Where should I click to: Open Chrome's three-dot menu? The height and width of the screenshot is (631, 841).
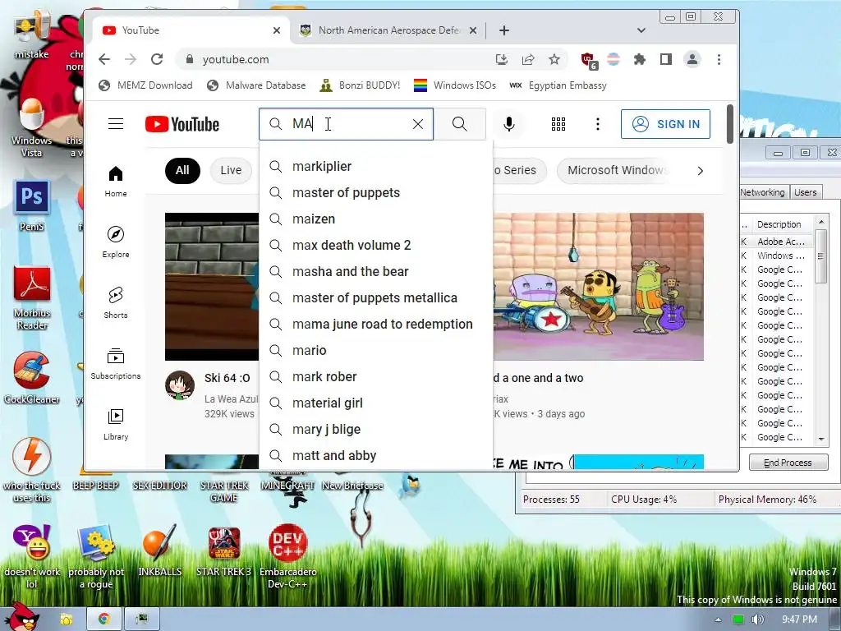[x=719, y=59]
